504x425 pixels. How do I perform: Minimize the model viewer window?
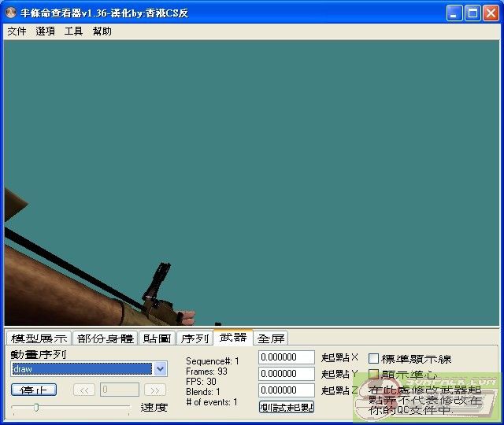(x=454, y=13)
